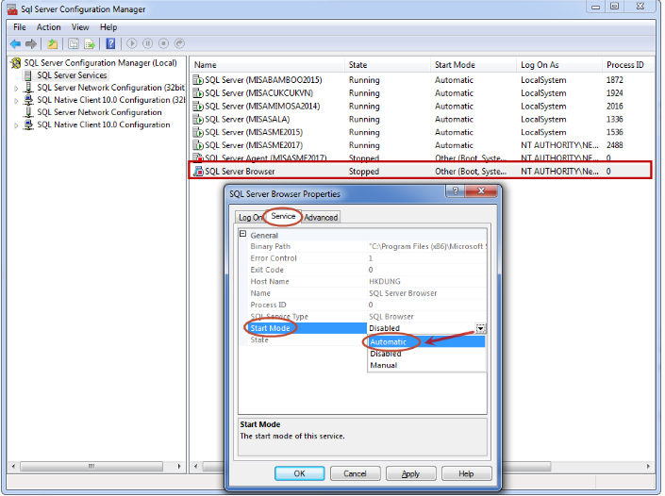Viewport: 665px width, 496px height.
Task: Click the tree pane horizontal scrollbar thumb
Action: (91, 467)
